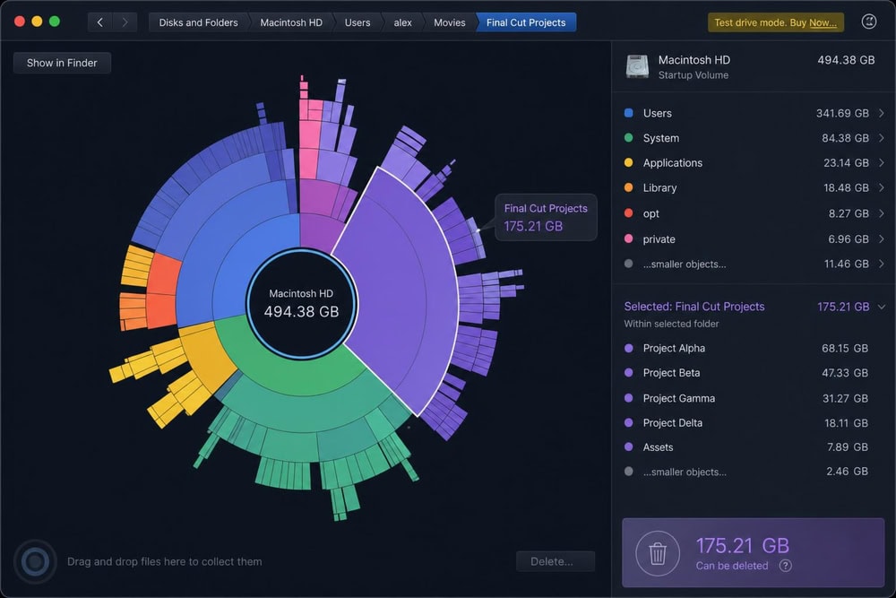Click the yellow minimize window button

click(x=37, y=22)
